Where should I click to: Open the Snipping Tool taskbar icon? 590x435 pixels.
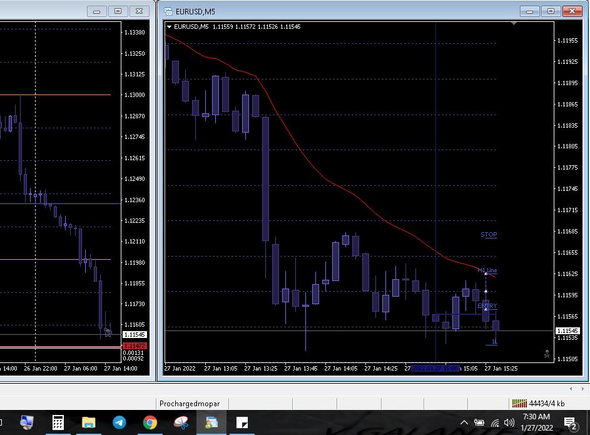(x=180, y=422)
